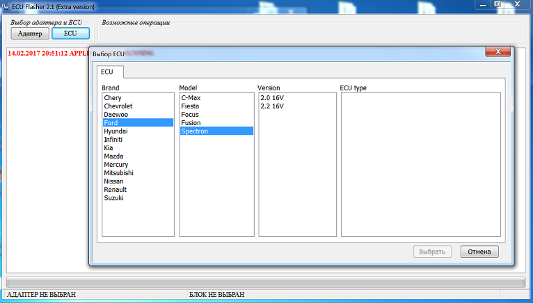Screen dimensions: 533x303
Task: Select Renault brand
Action: click(x=138, y=190)
